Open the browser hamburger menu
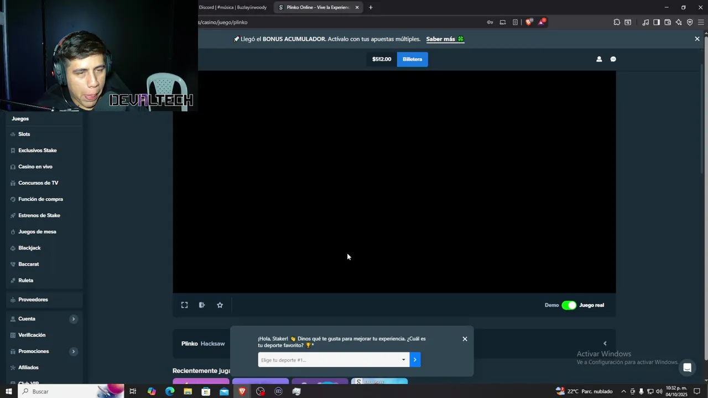Screen dimensions: 708x398 click(701, 22)
